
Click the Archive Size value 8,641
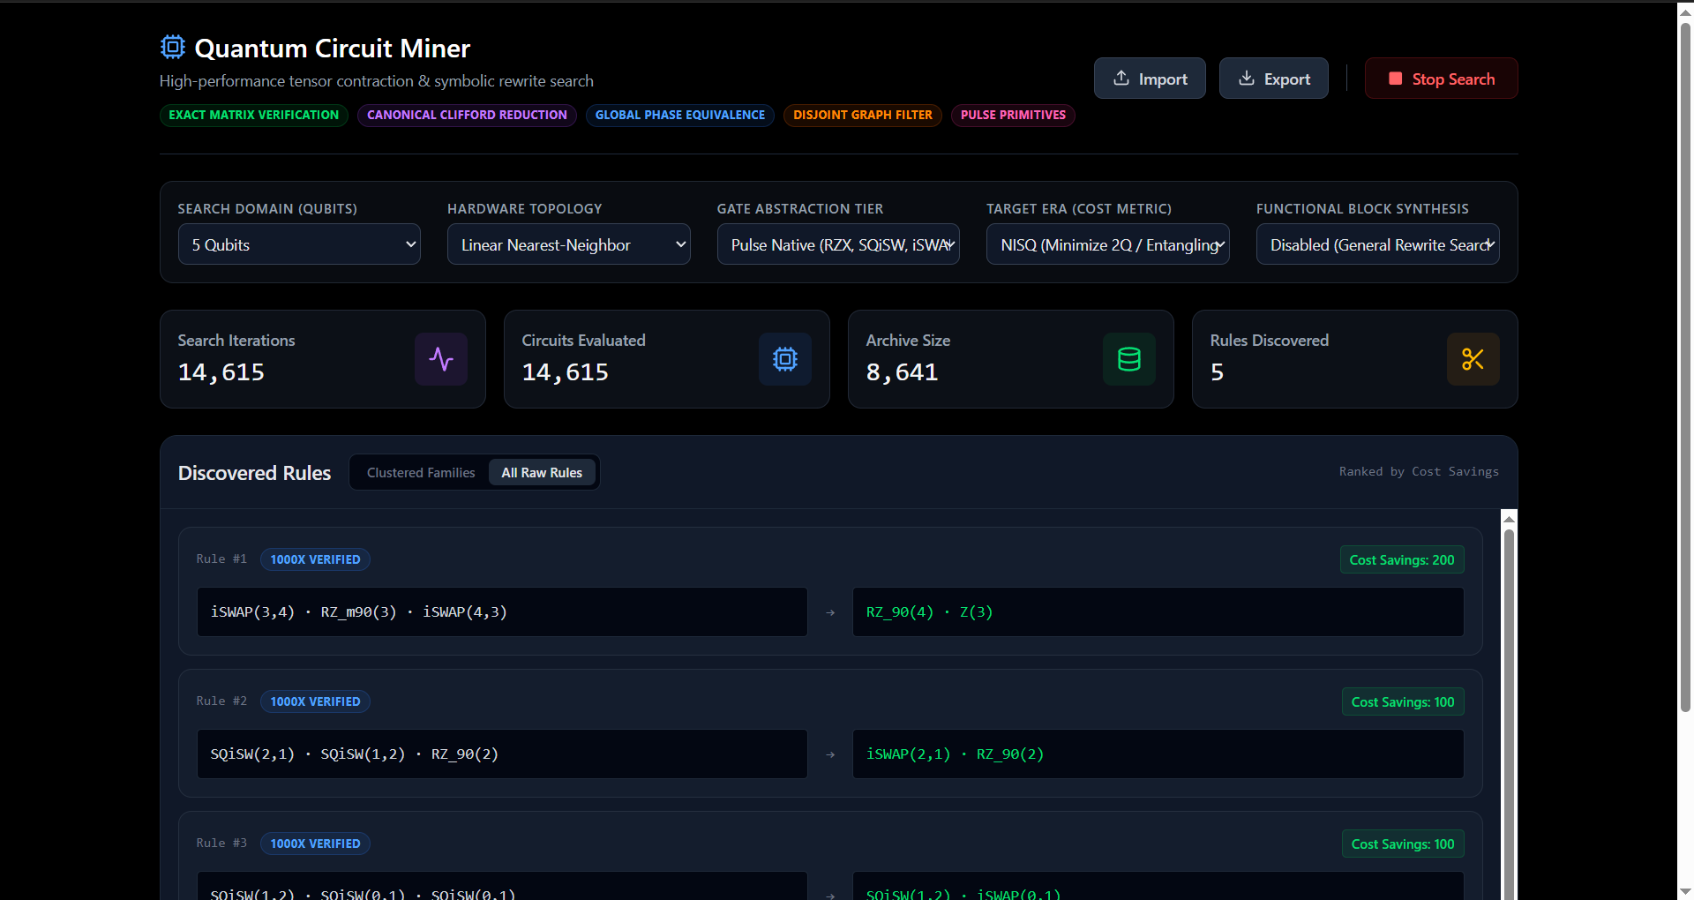point(902,372)
